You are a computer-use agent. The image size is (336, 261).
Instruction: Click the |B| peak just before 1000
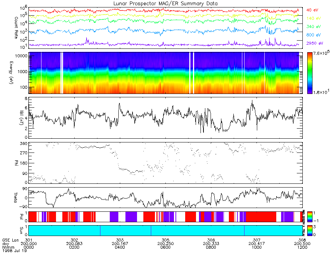pos(252,101)
